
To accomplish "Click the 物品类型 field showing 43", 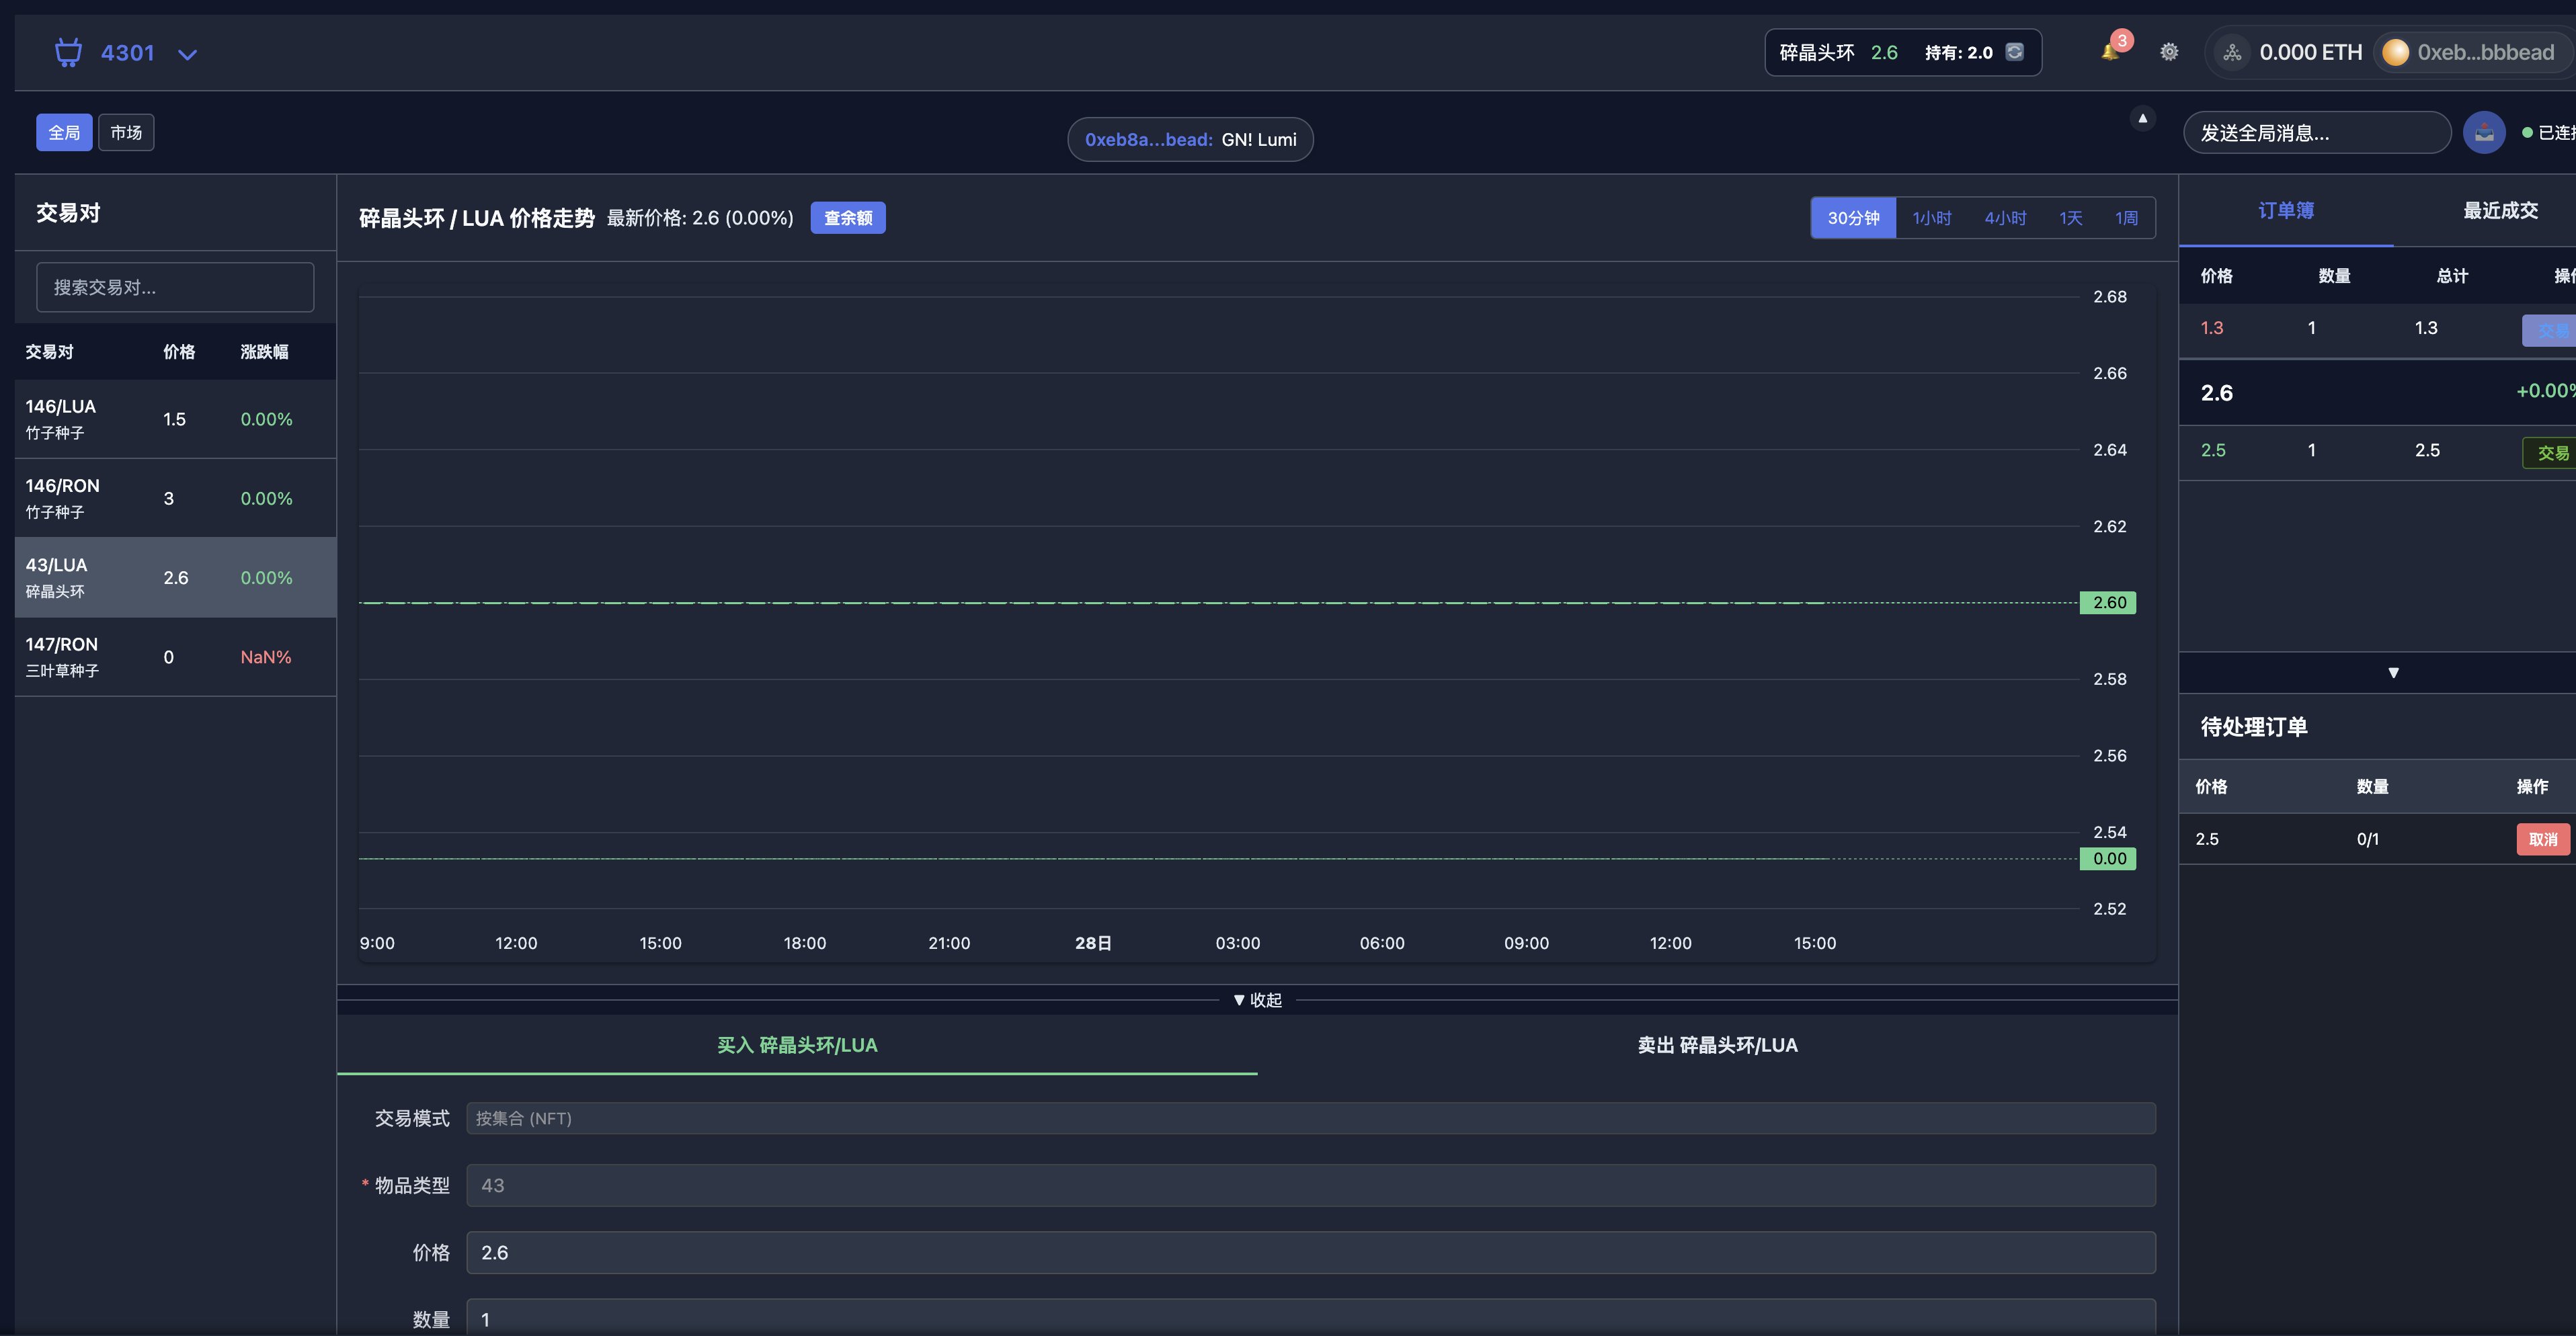I will 1310,1185.
